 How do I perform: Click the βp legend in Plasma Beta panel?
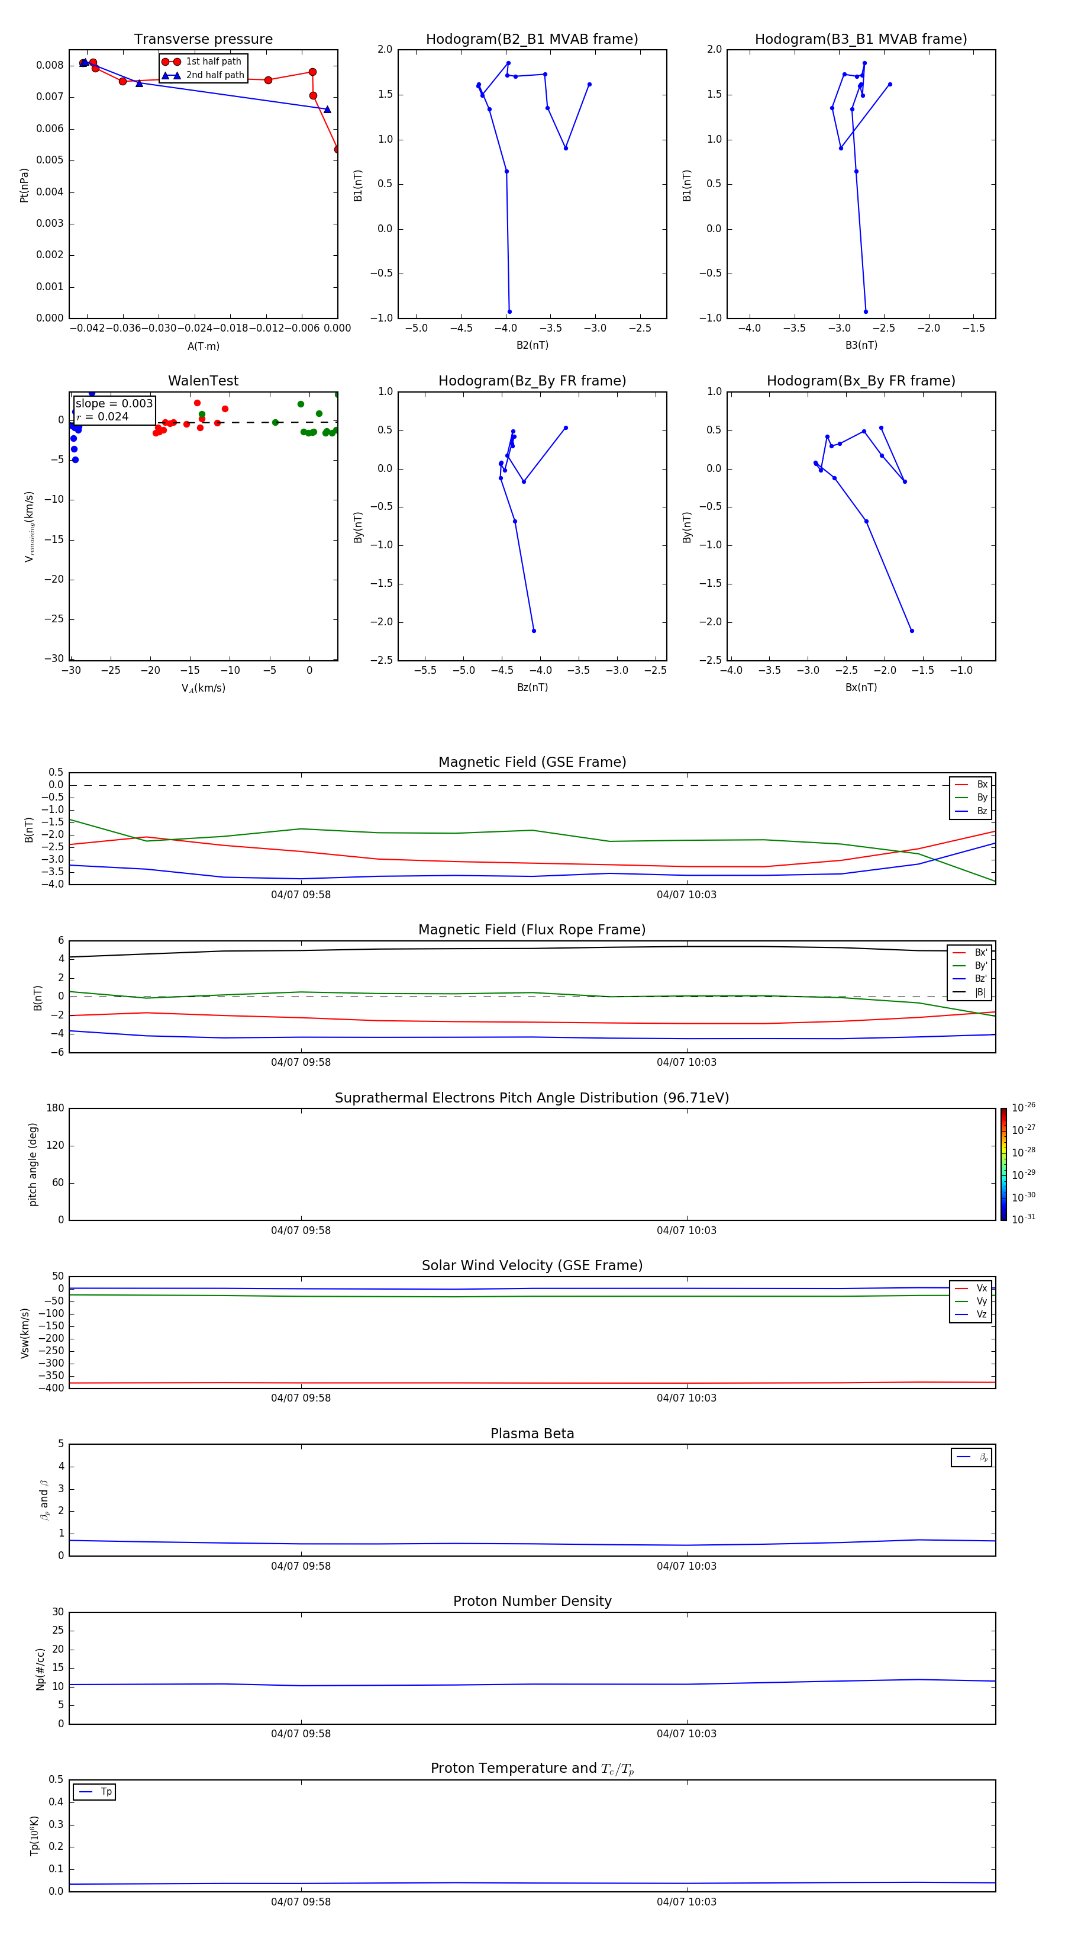point(972,1457)
